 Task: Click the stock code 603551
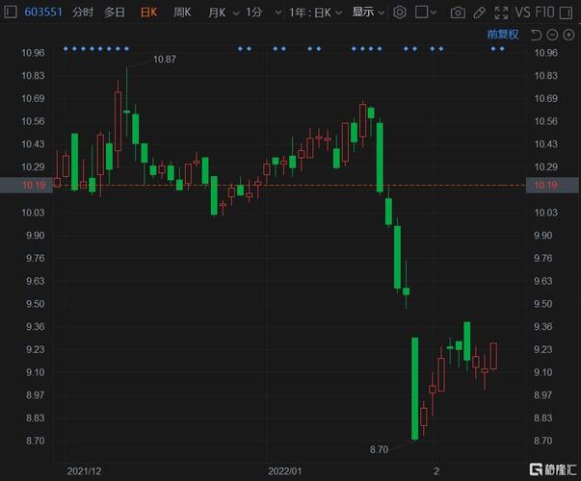pyautogui.click(x=43, y=13)
